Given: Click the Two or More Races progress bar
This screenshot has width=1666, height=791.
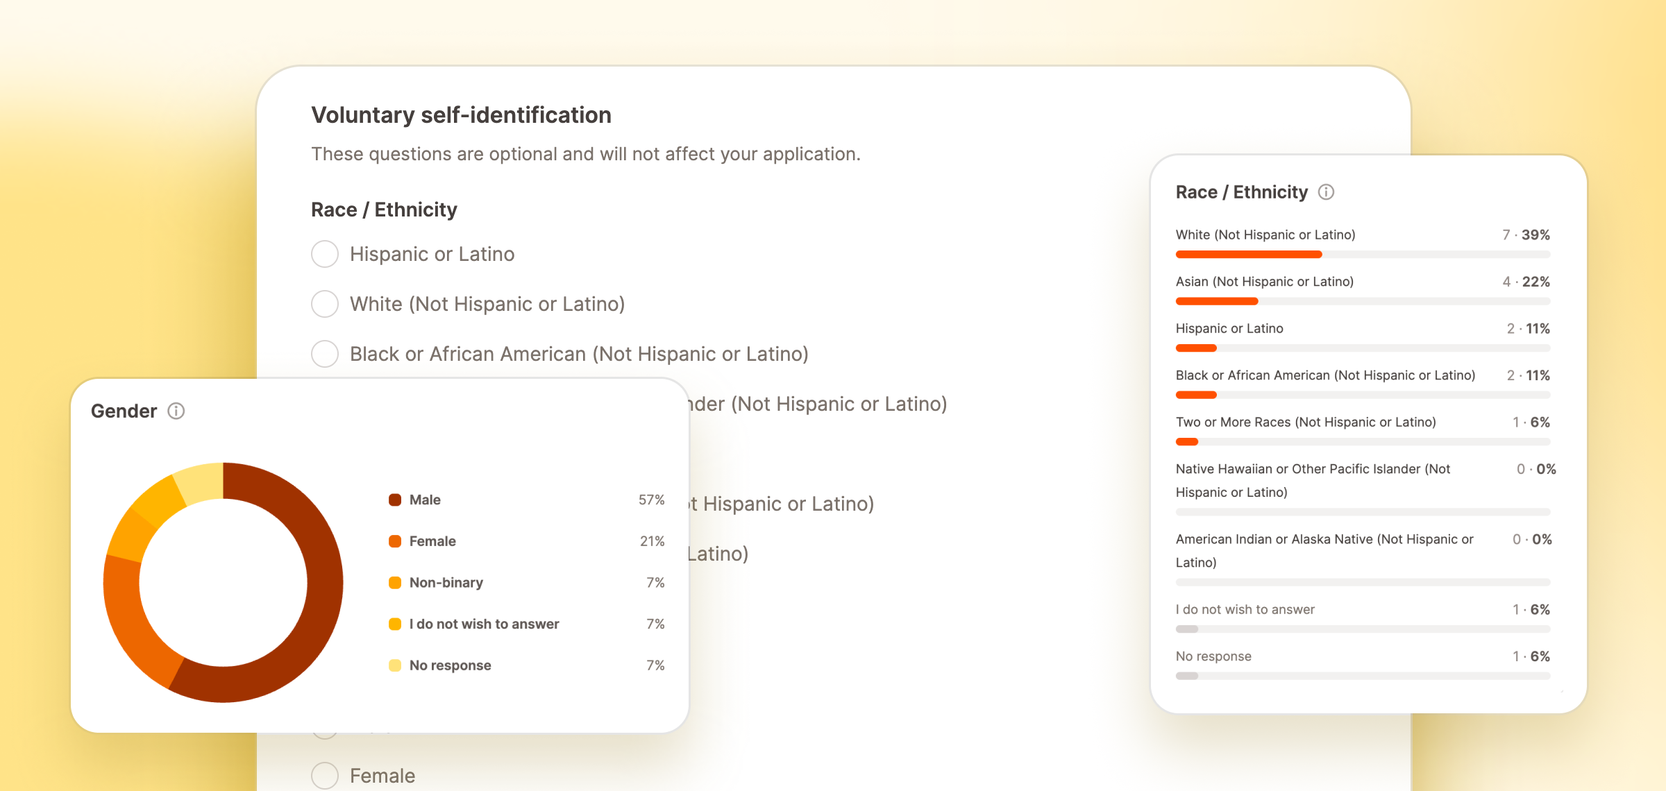Looking at the screenshot, I should [x=1363, y=442].
